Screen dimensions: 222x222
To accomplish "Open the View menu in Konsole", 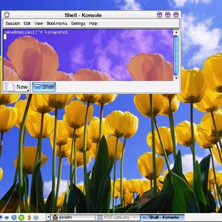I will tap(38, 23).
